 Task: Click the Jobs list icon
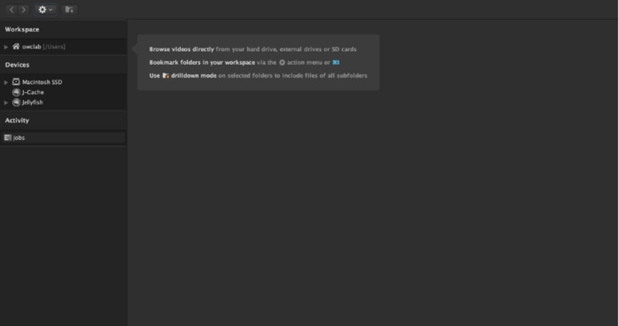coord(8,138)
